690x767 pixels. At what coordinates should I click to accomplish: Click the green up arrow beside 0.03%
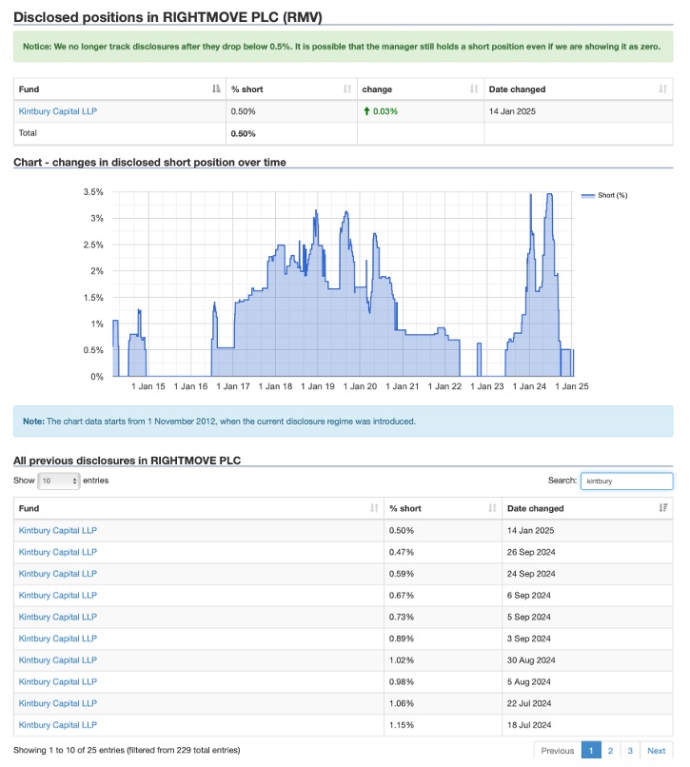tap(366, 111)
